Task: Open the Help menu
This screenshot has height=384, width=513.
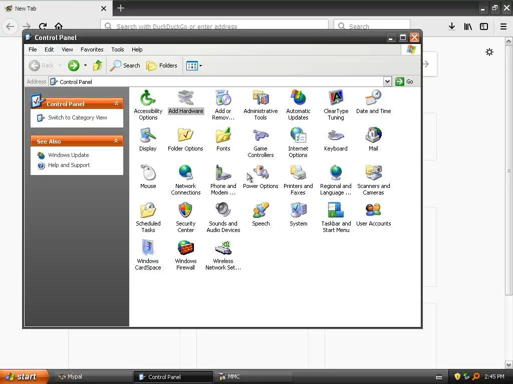Action: 137,49
